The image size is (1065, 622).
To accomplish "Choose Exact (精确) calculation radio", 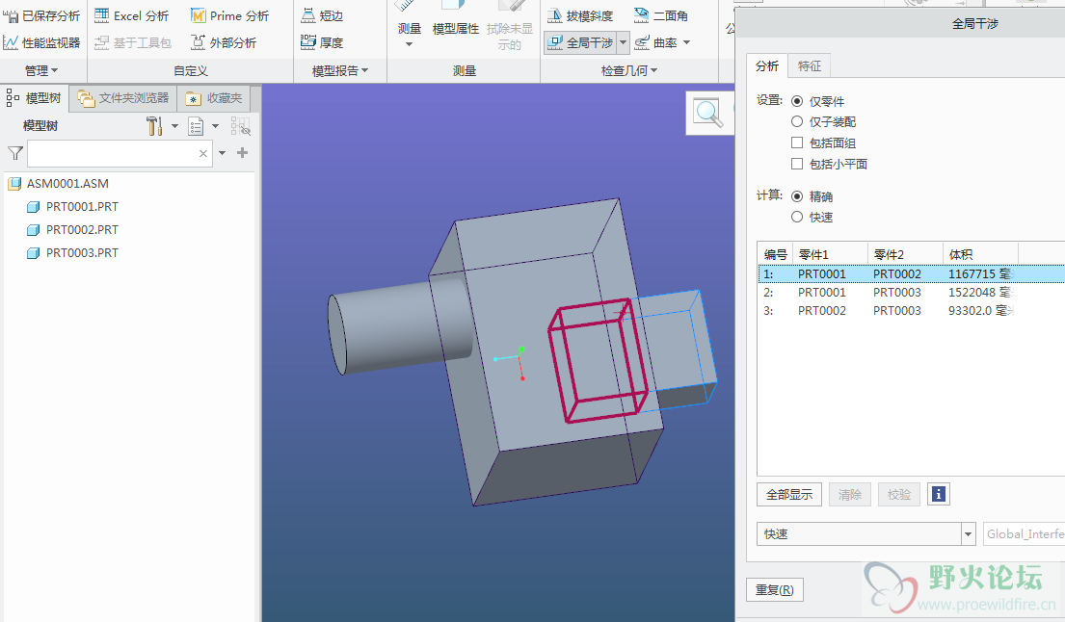I will pyautogui.click(x=797, y=196).
